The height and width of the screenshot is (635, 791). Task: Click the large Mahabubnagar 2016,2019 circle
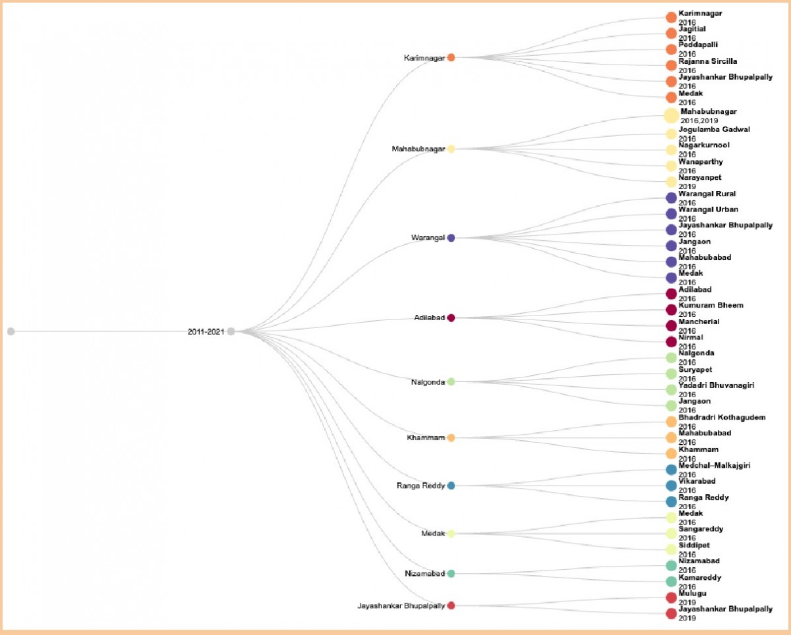pyautogui.click(x=671, y=116)
